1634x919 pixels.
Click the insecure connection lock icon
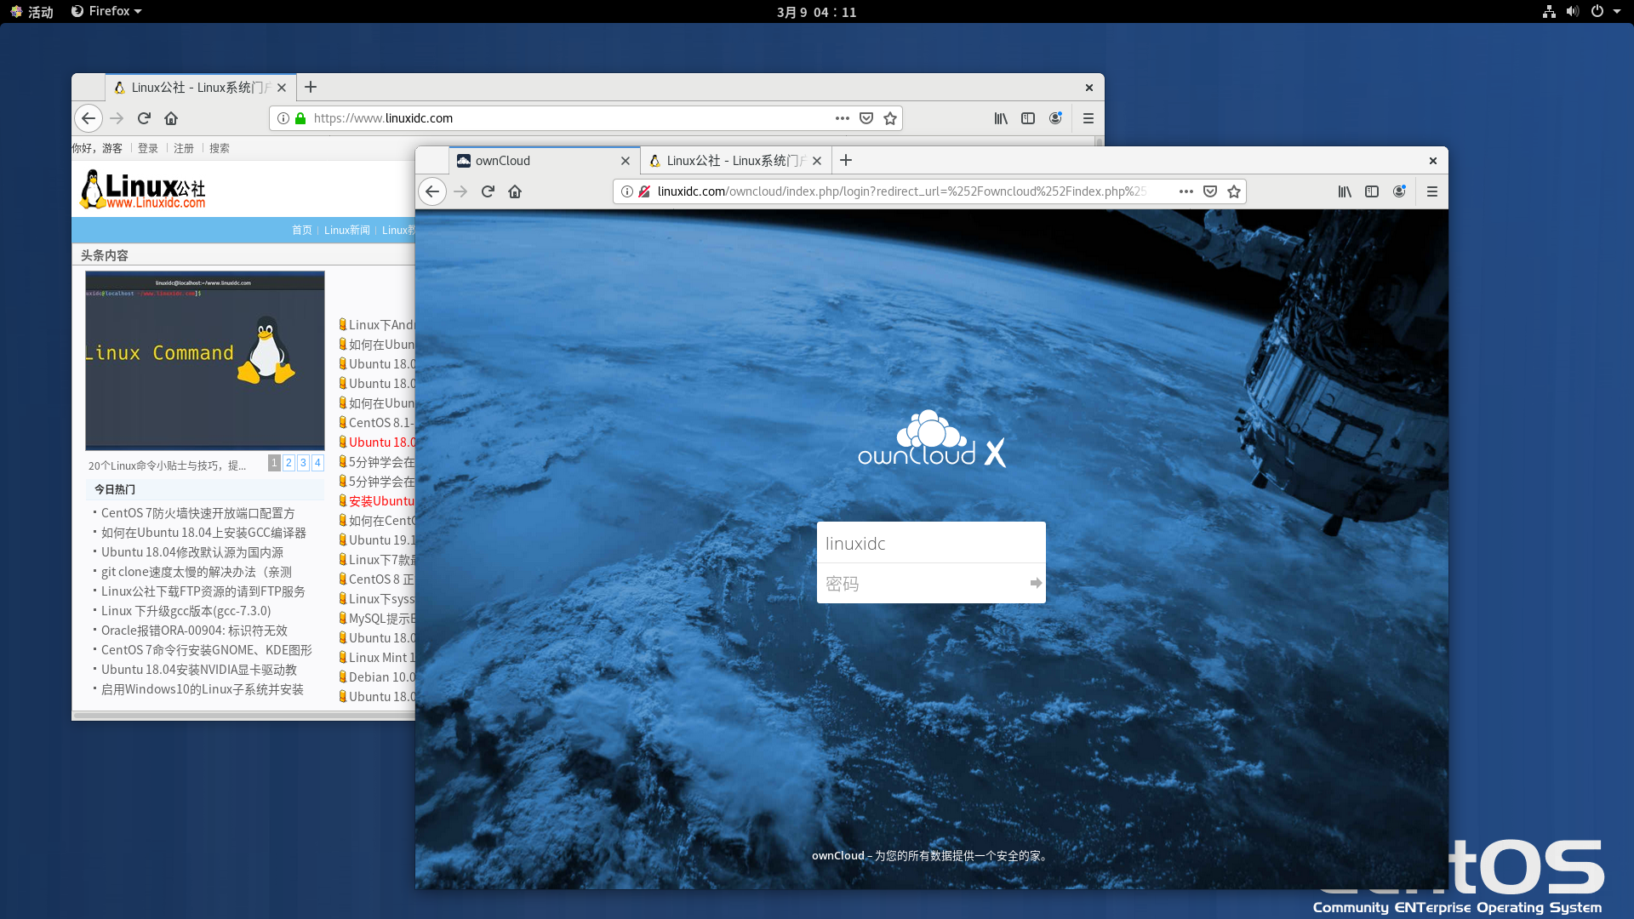pyautogui.click(x=644, y=191)
